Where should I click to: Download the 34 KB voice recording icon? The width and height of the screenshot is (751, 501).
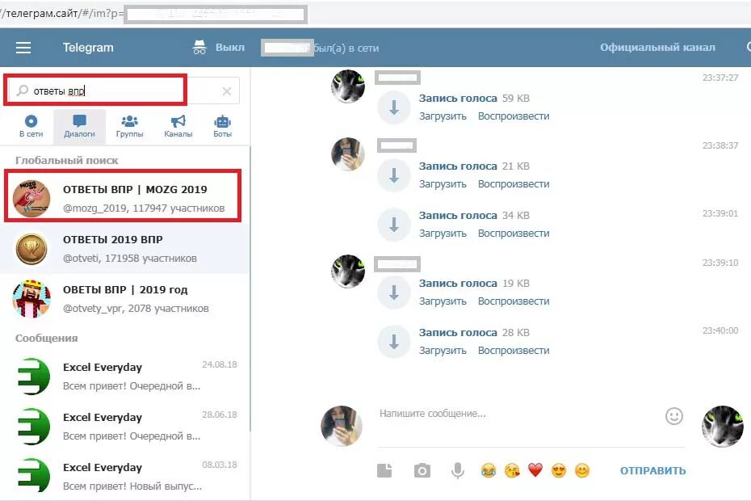[394, 225]
